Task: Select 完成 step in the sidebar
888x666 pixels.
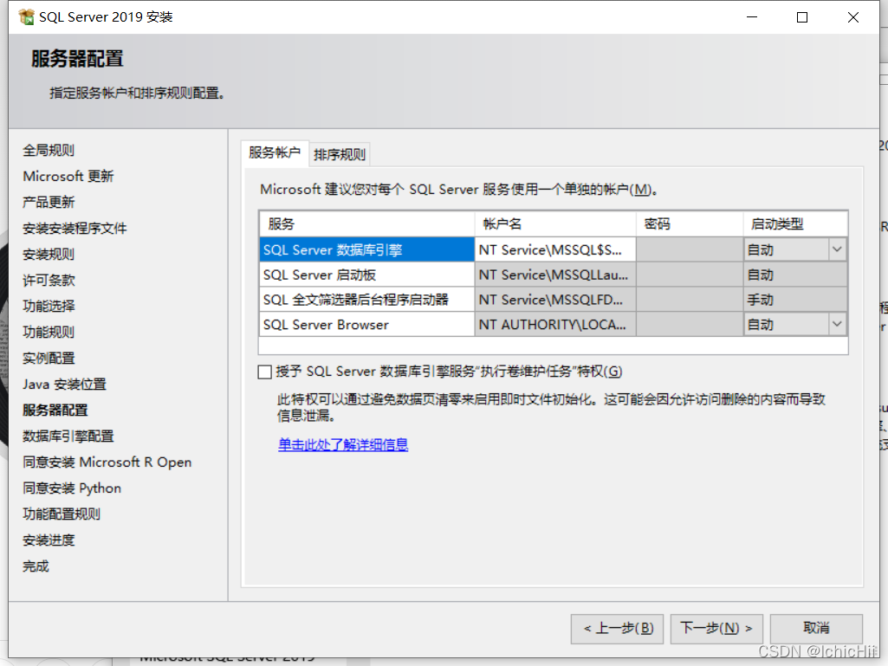Action: coord(36,566)
